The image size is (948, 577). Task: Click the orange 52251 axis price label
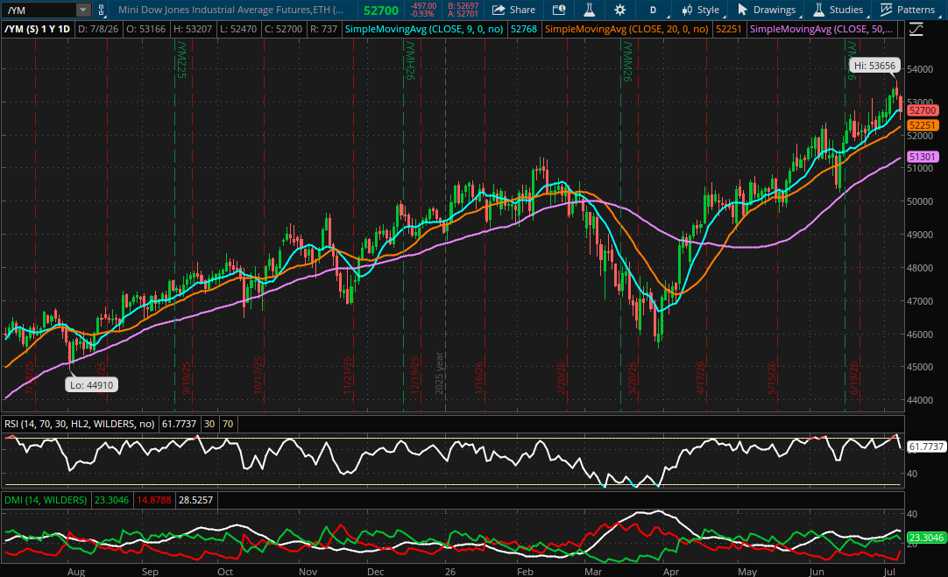click(x=923, y=125)
